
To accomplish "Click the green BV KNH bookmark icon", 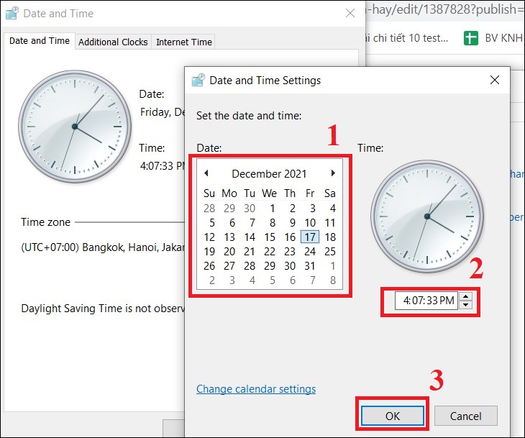I will point(471,38).
